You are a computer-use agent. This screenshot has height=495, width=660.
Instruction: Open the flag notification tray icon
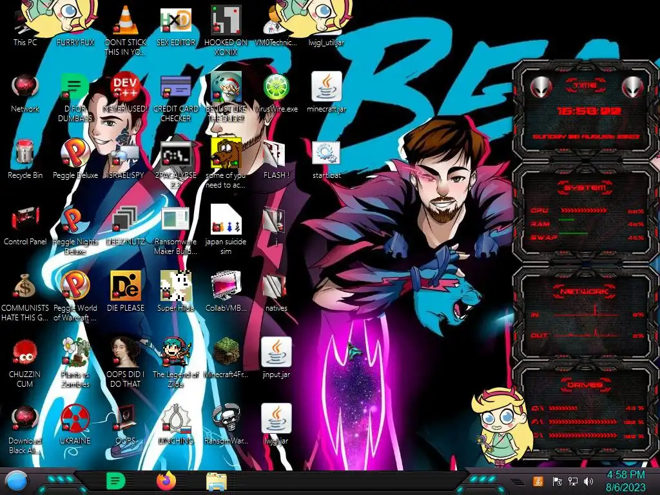point(557,481)
